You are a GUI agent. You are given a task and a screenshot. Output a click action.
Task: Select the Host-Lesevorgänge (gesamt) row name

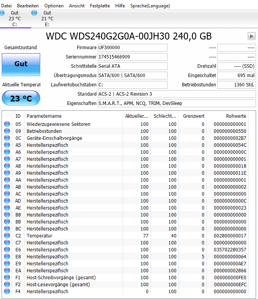coord(58,285)
